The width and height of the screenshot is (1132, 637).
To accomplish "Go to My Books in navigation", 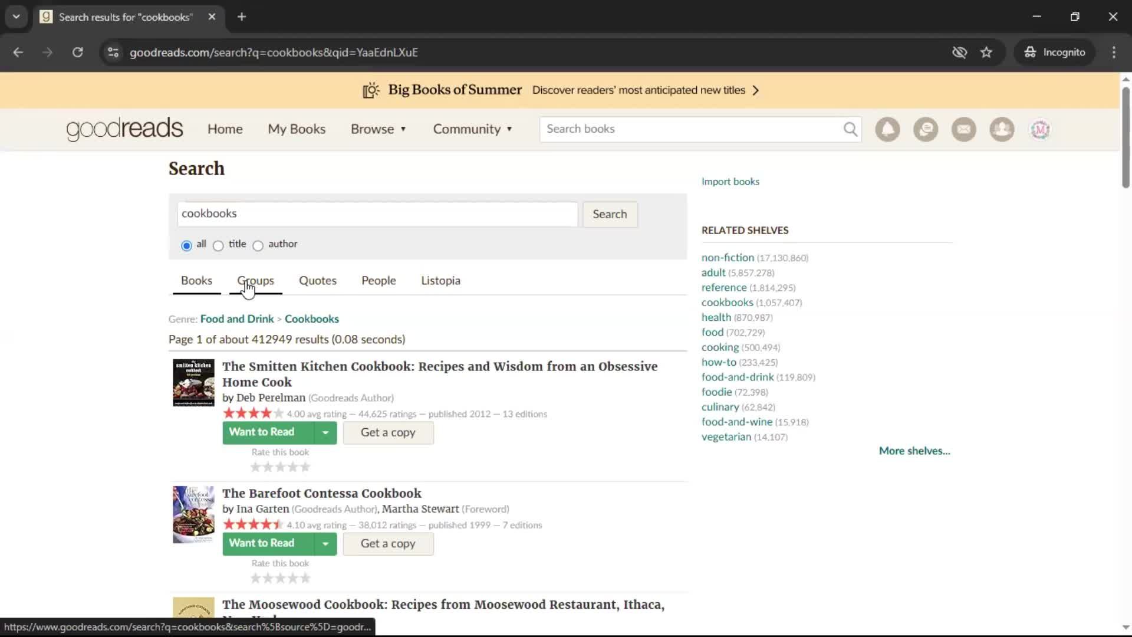I will click(297, 129).
